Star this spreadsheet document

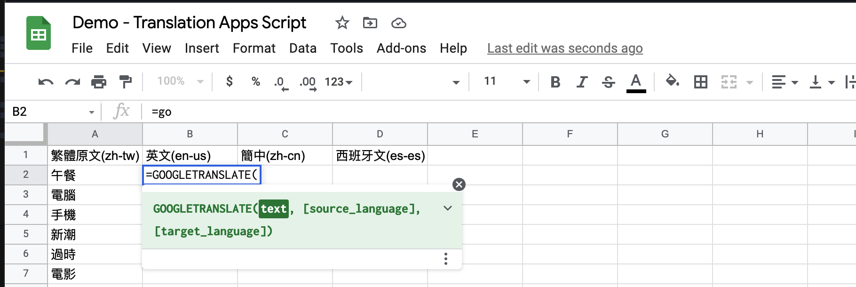pyautogui.click(x=342, y=23)
